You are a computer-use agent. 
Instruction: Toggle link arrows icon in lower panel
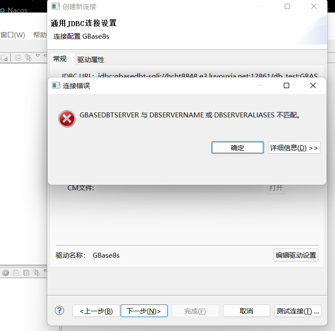[36, 273]
